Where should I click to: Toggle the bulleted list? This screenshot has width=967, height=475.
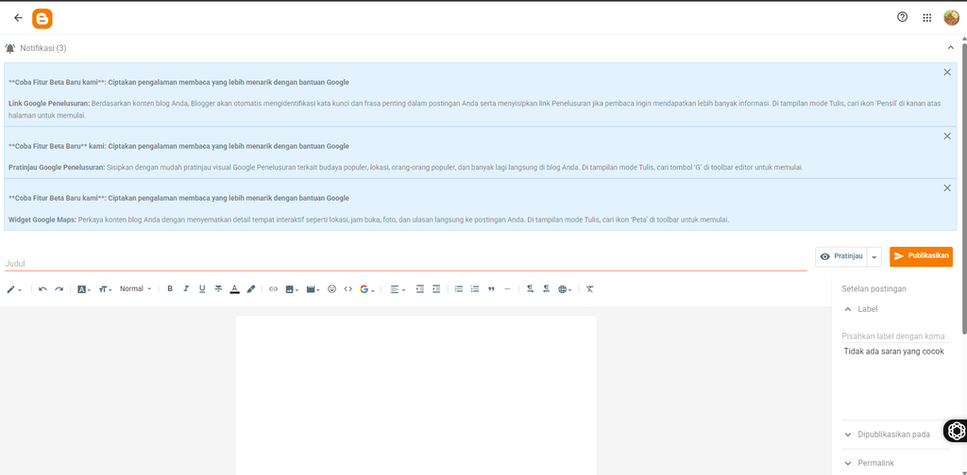coord(459,288)
